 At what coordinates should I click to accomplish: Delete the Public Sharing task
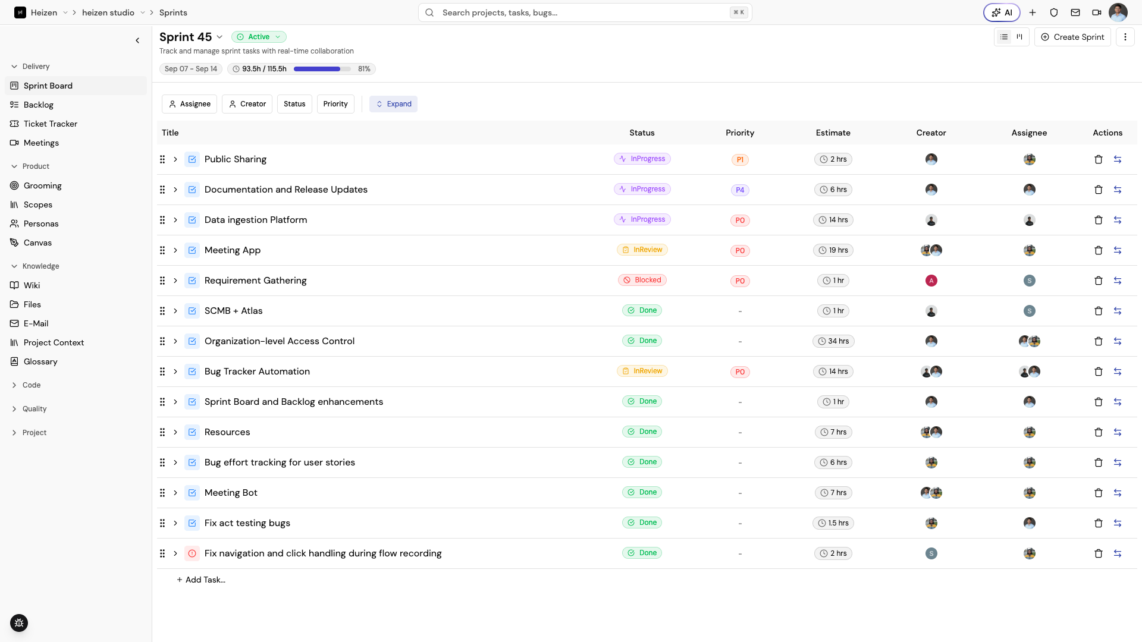pos(1099,159)
